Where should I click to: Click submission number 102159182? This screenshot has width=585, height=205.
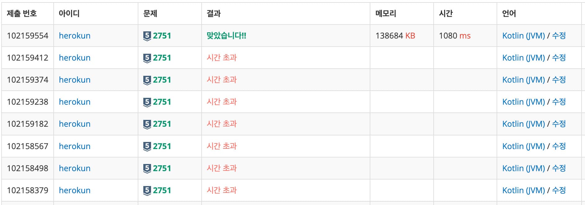[x=28, y=124]
